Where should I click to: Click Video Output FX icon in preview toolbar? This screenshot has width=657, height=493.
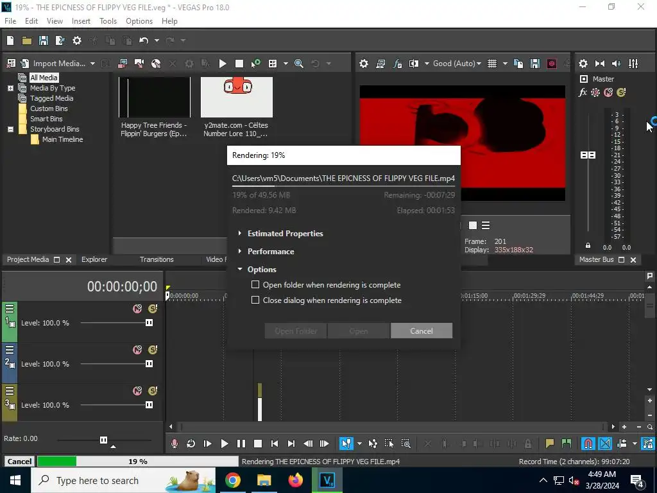[397, 64]
